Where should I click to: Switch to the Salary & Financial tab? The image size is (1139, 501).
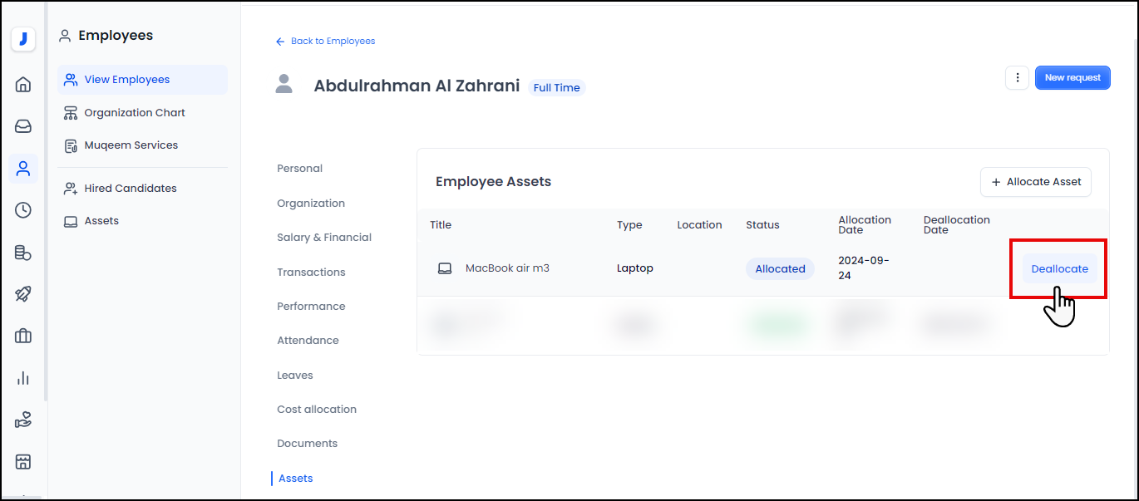324,238
